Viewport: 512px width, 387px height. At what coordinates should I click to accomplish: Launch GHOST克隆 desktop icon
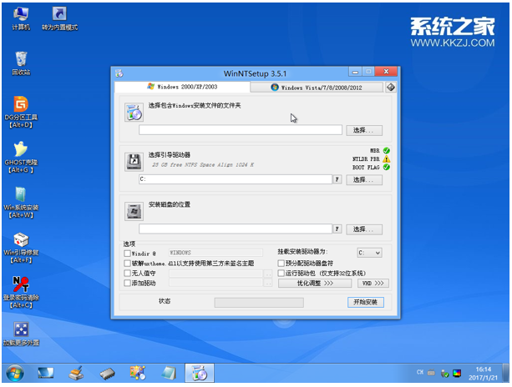tap(21, 157)
